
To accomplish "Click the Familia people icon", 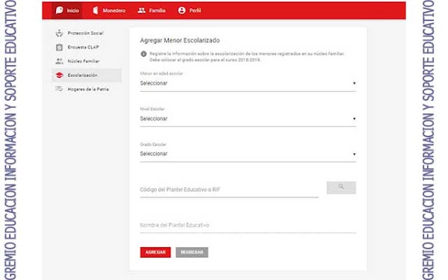I will point(141,10).
